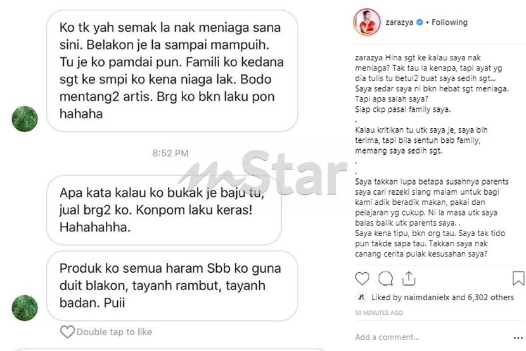The image size is (526, 351).
Task: Click the blue verified badge
Action: coord(420,22)
